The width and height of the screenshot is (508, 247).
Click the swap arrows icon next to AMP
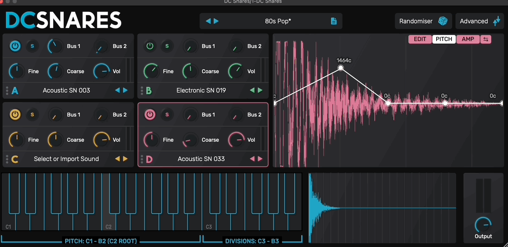tap(486, 39)
